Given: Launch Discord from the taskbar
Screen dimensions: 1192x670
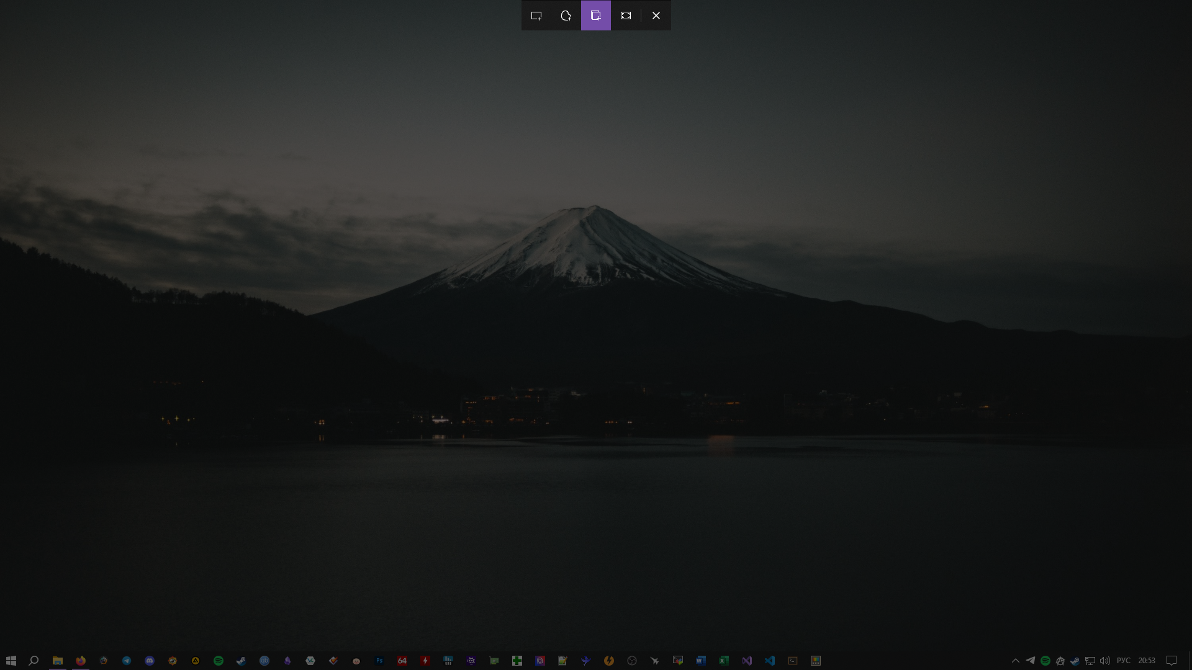Looking at the screenshot, I should click(x=150, y=661).
